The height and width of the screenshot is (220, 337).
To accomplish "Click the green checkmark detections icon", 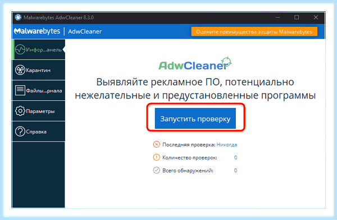I will [x=157, y=170].
